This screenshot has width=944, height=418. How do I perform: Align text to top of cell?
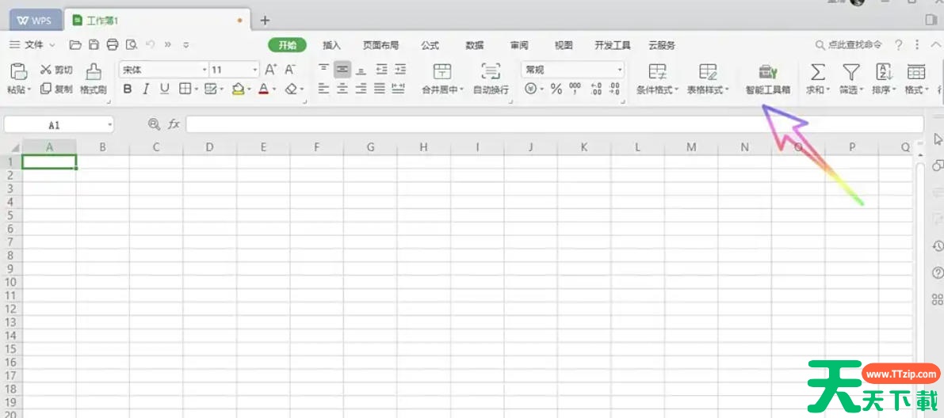tap(324, 69)
